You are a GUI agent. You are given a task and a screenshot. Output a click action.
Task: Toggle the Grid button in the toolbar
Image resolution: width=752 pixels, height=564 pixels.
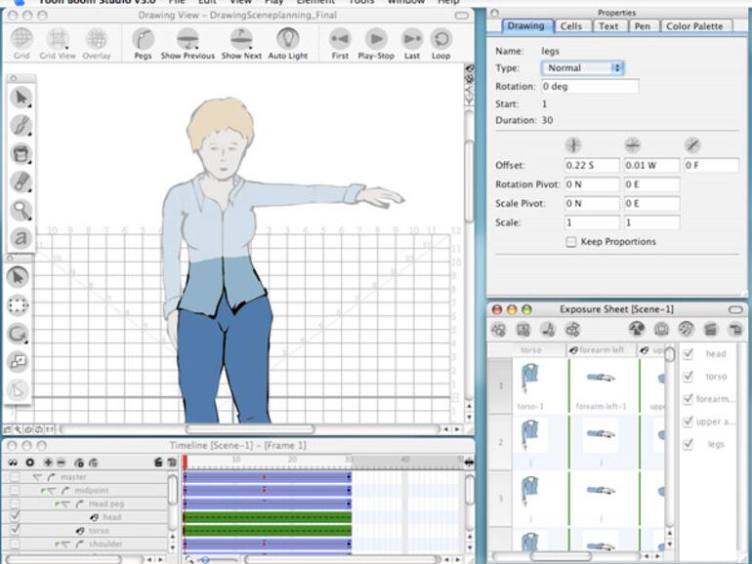pos(21,40)
